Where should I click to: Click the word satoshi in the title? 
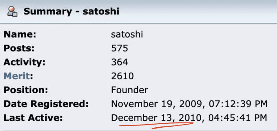[x=101, y=12]
